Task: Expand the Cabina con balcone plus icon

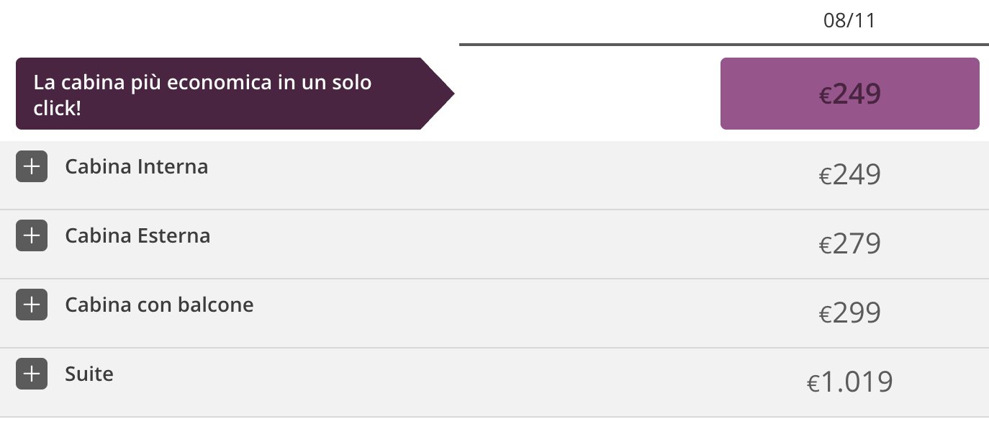Action: [32, 305]
